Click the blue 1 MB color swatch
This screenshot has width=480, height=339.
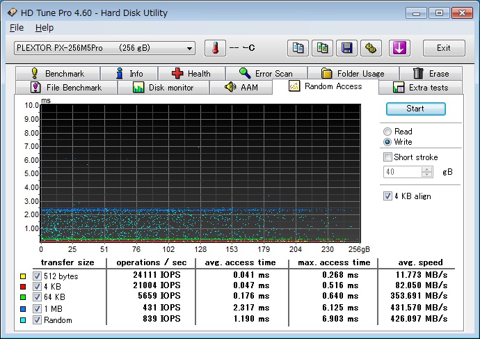[24, 309]
